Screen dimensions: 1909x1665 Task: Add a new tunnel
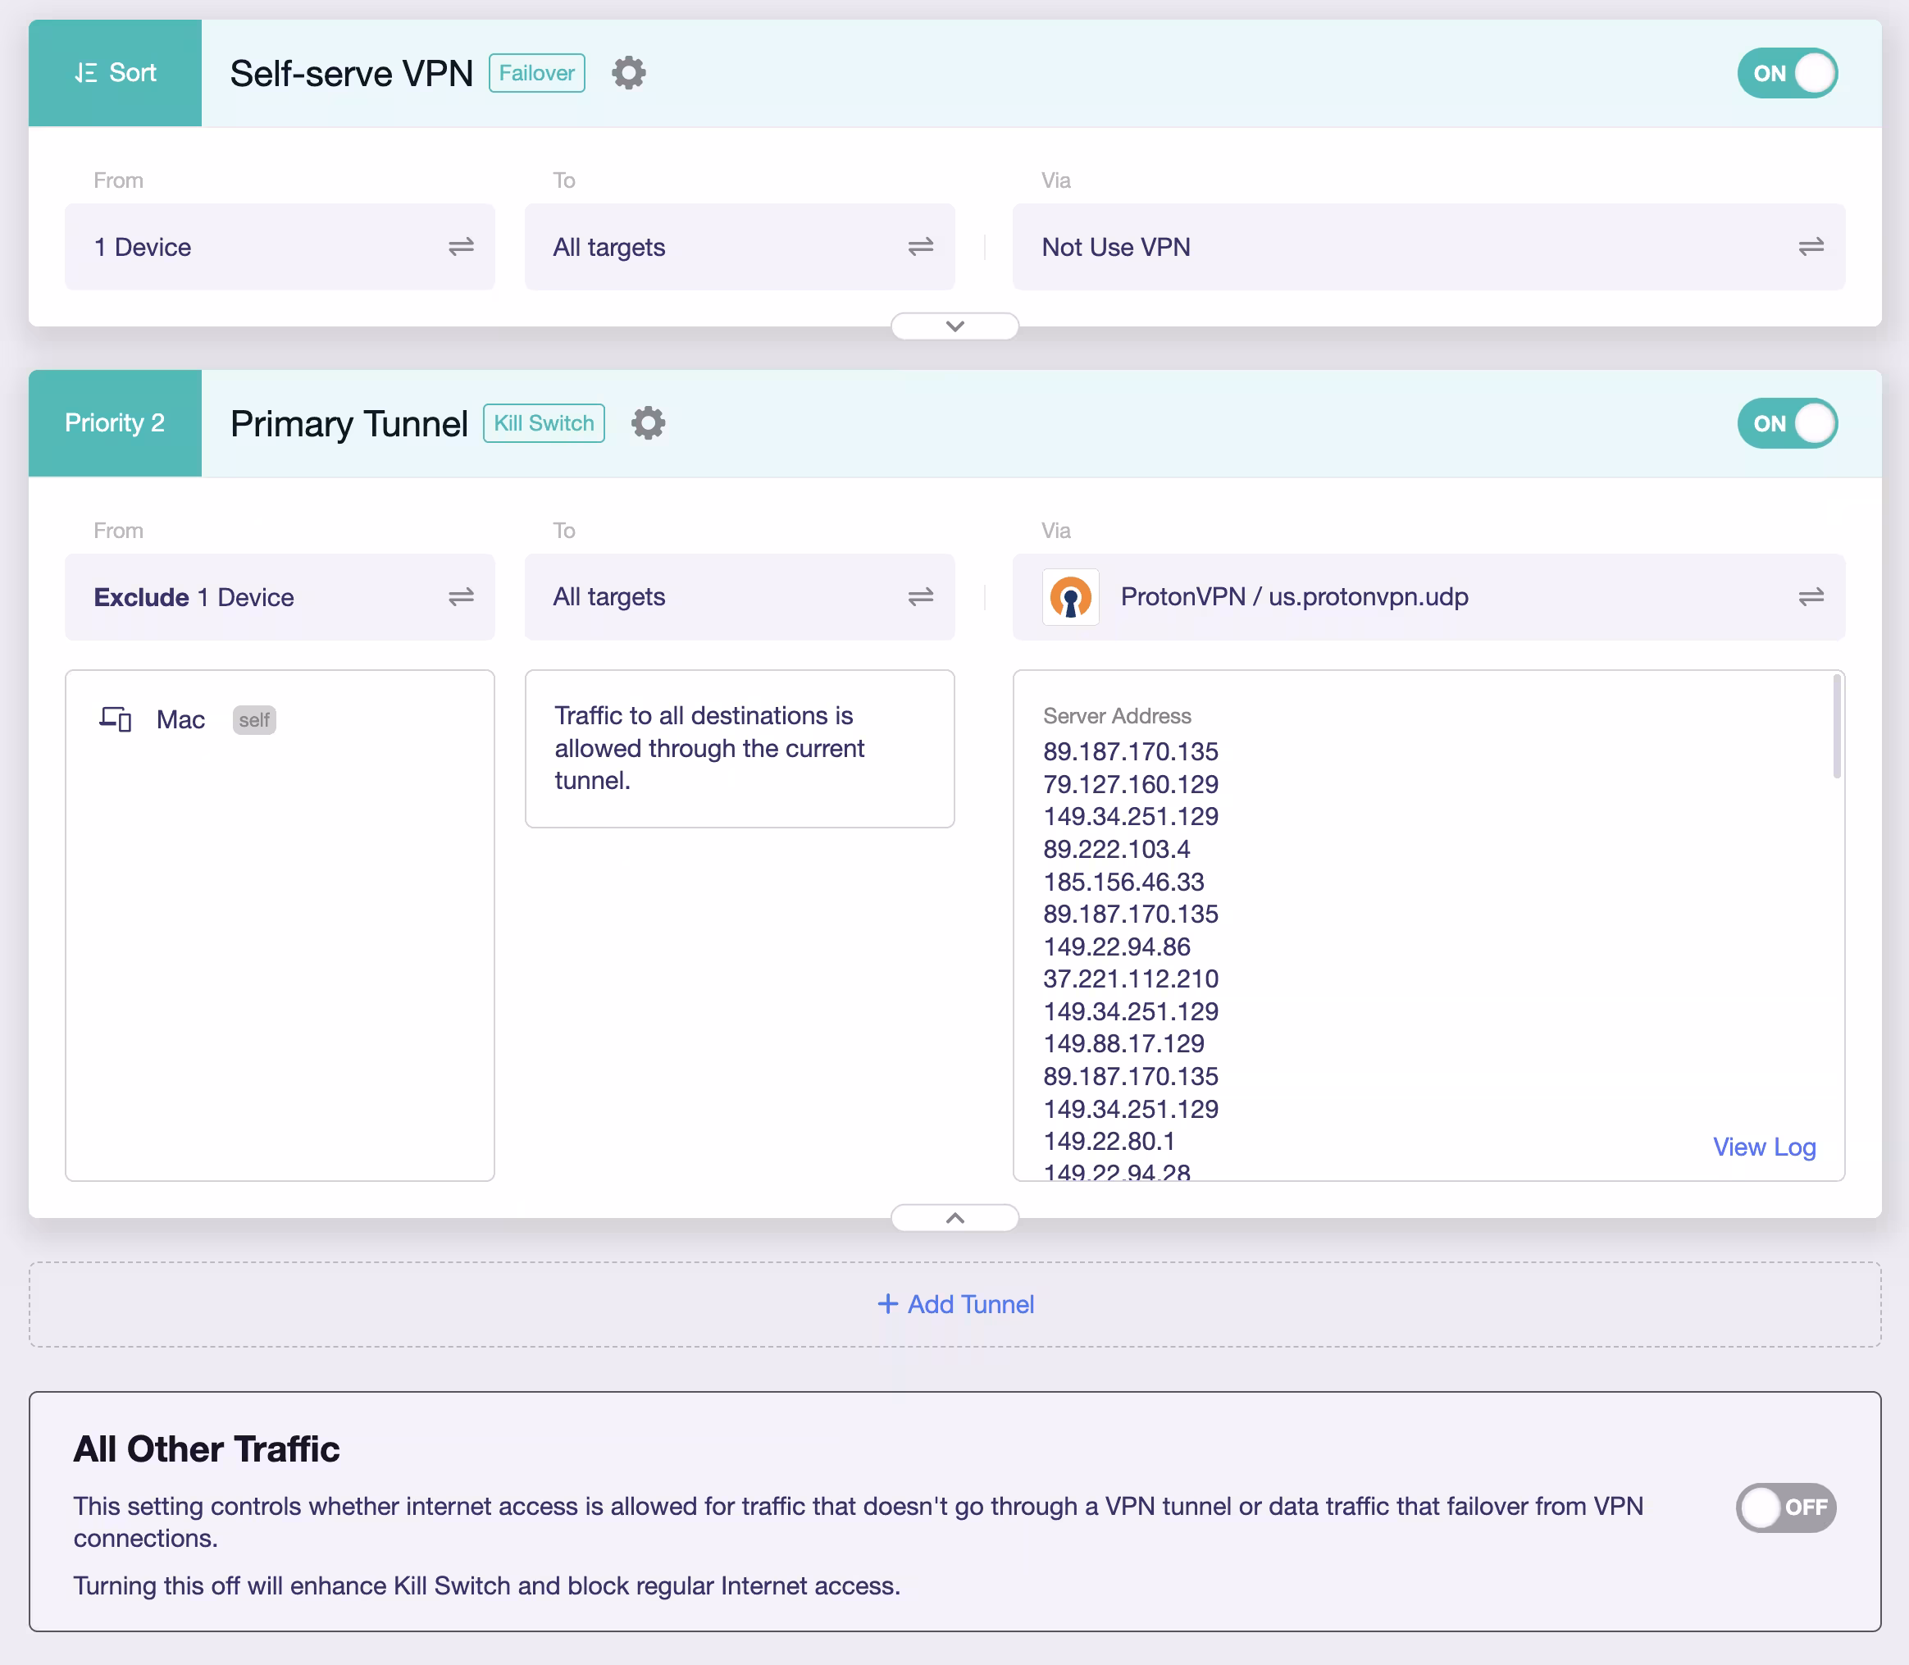pos(955,1303)
